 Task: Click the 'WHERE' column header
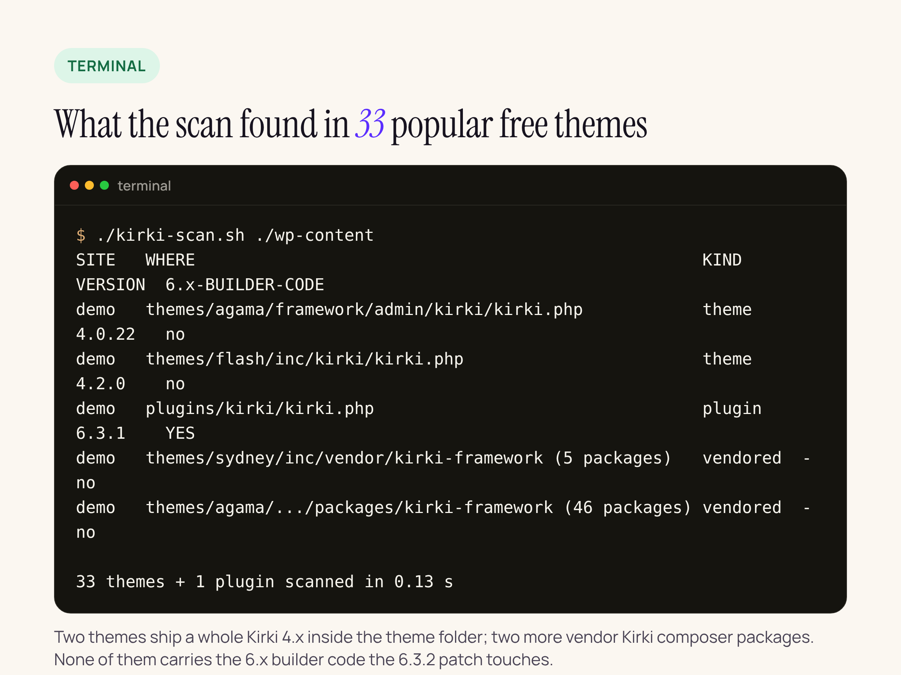tap(170, 260)
